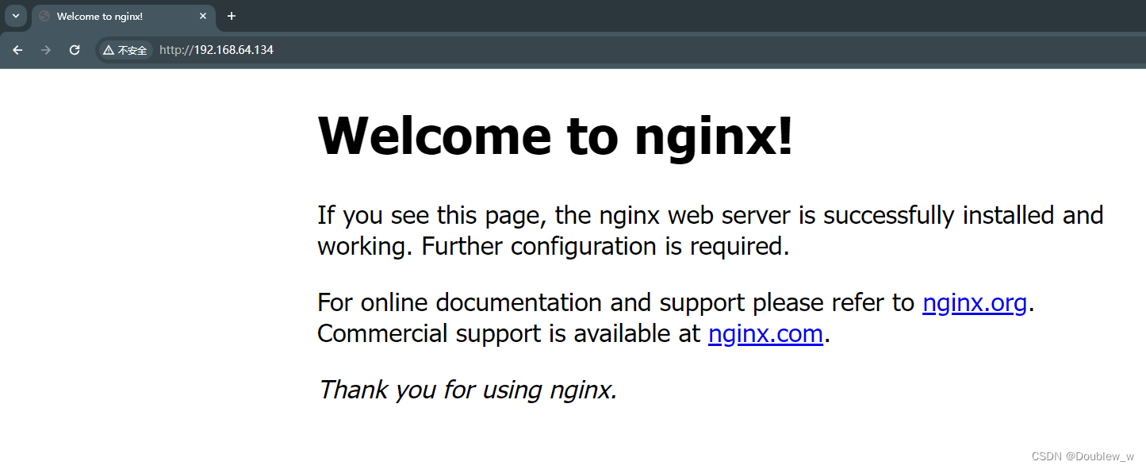Image resolution: width=1146 pixels, height=469 pixels.
Task: Click the warning triangle in the security badge
Action: (x=109, y=49)
